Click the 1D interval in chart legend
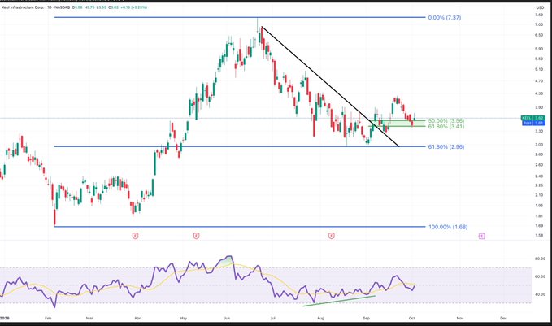Screen dimensions: 552x326 (x=50, y=7)
